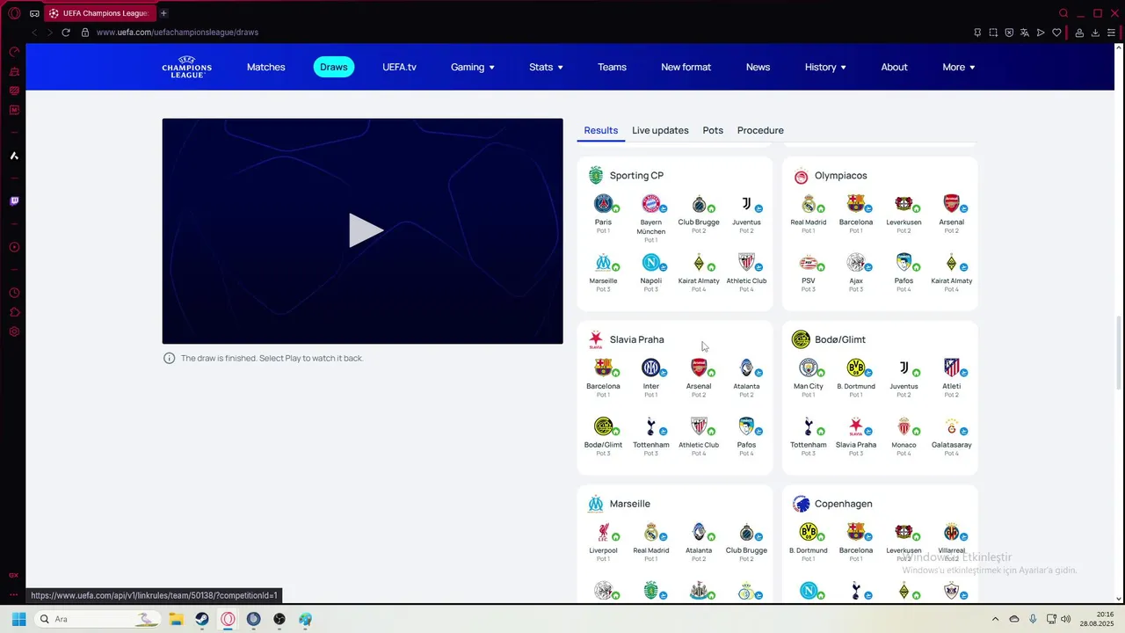This screenshot has height=633, width=1125.
Task: Click the Bodø/Glimt card heading
Action: coord(839,339)
